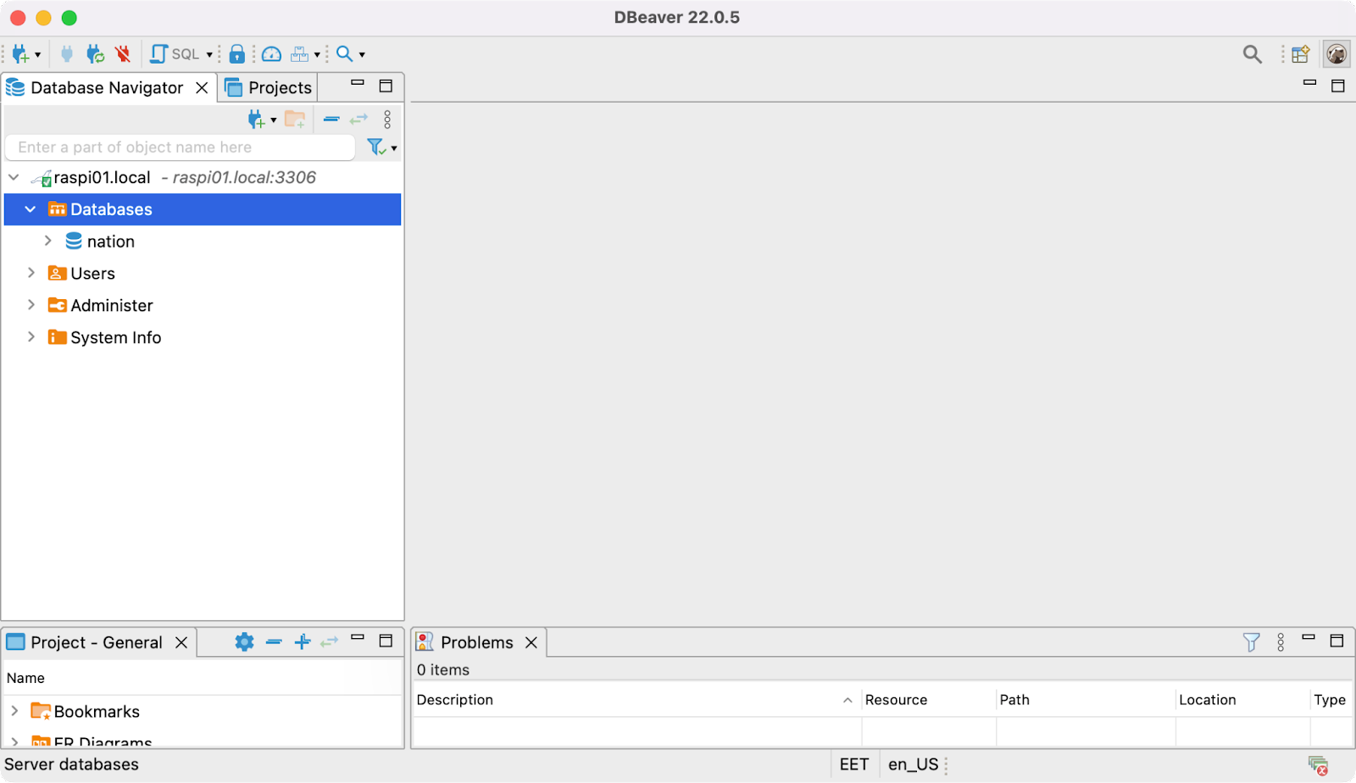The height and width of the screenshot is (783, 1356).
Task: Select the raspi01.local connection
Action: [x=102, y=178]
